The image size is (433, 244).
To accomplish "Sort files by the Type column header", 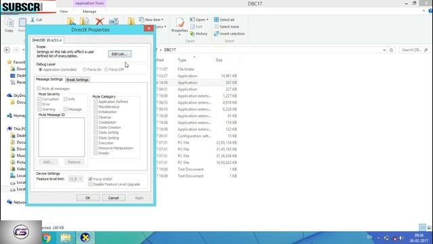I will (x=182, y=60).
